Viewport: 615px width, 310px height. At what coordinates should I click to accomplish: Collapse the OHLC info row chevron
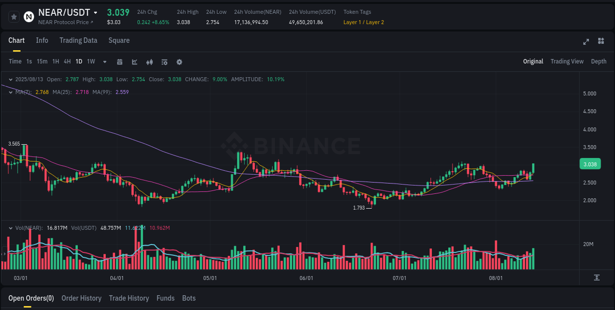pos(11,79)
